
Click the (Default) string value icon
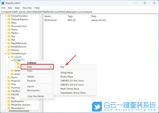click(x=46, y=20)
